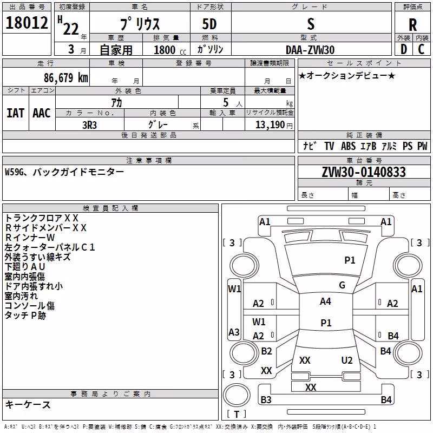433x433 pixels.
Task: Click the G windshield mark on diagram
Action: click(342, 285)
